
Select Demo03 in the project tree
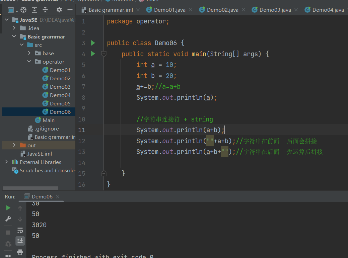click(x=60, y=87)
